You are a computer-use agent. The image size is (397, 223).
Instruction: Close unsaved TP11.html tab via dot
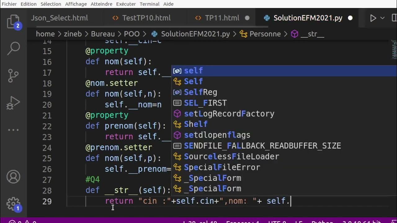(x=247, y=18)
